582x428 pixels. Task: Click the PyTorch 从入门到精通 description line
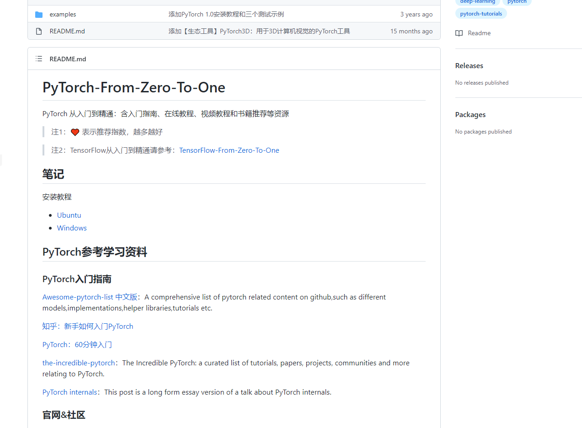(166, 114)
